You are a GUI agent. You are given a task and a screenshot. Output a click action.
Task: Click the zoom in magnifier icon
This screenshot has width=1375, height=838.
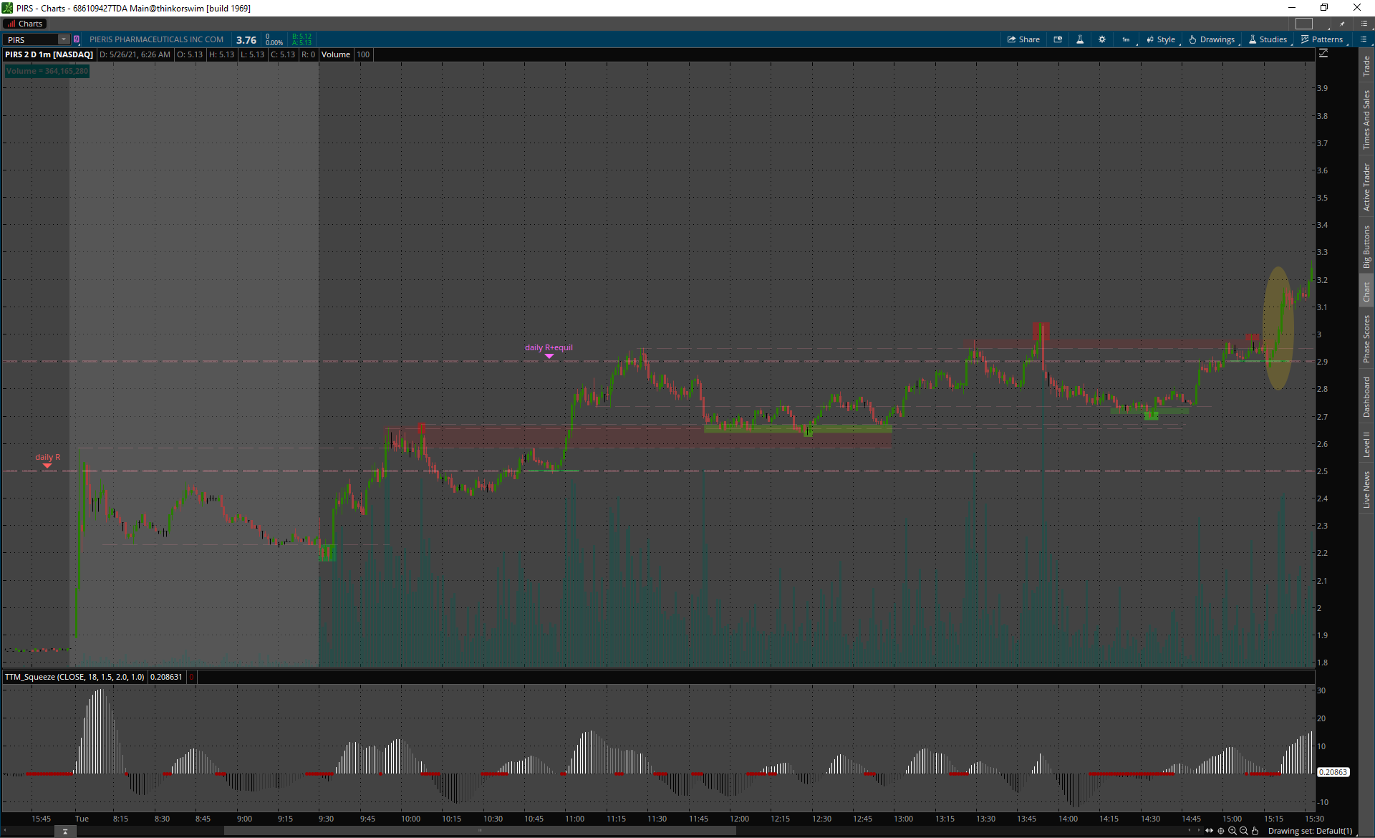1232,831
